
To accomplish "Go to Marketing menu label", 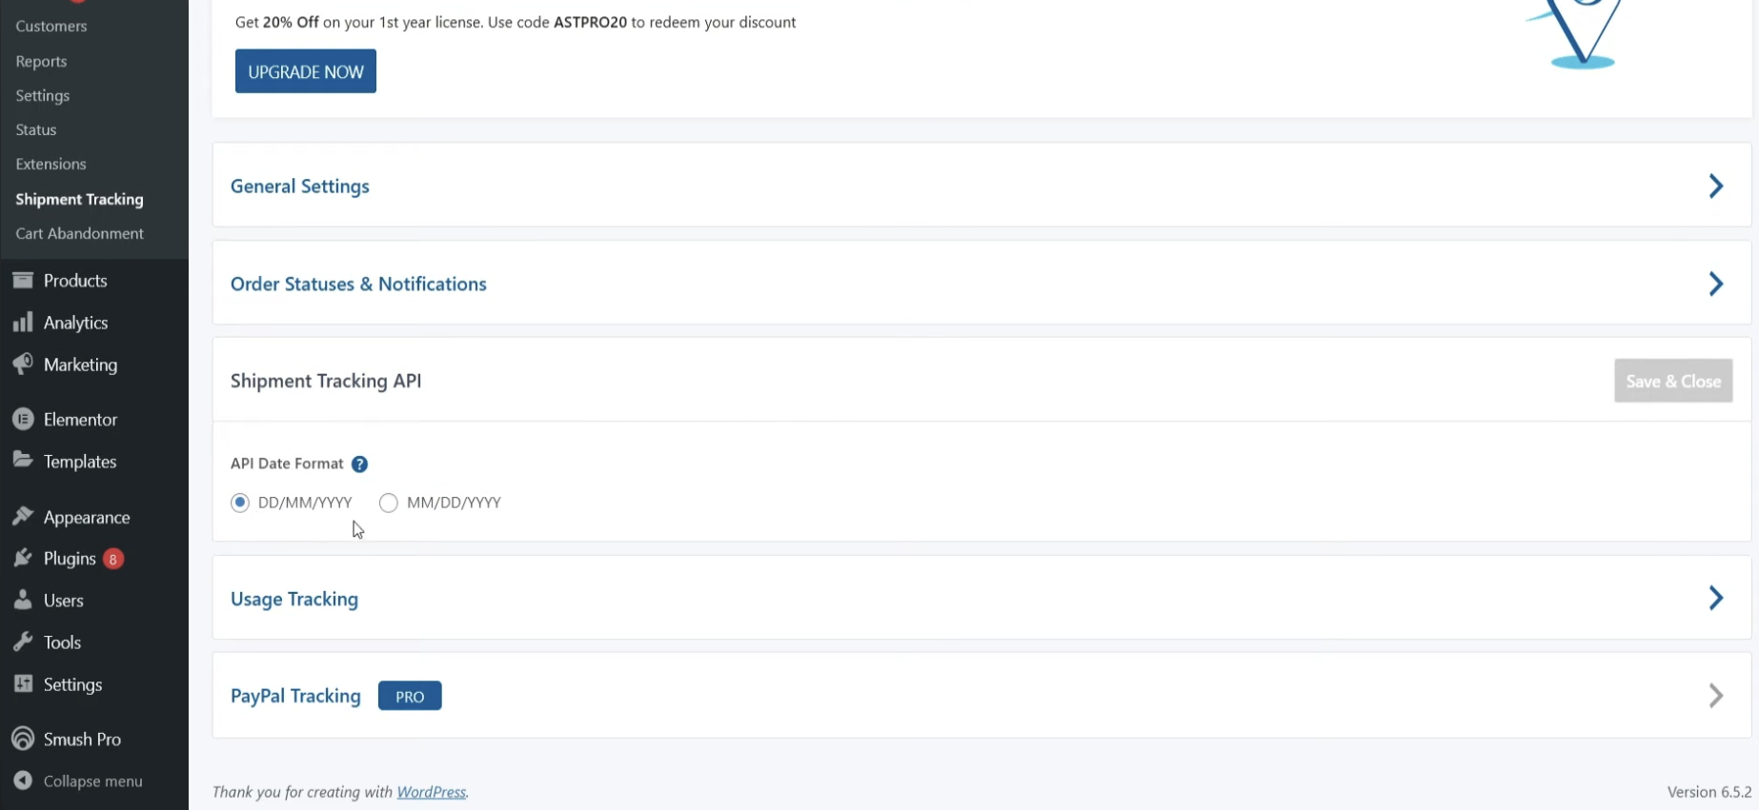I will (80, 365).
